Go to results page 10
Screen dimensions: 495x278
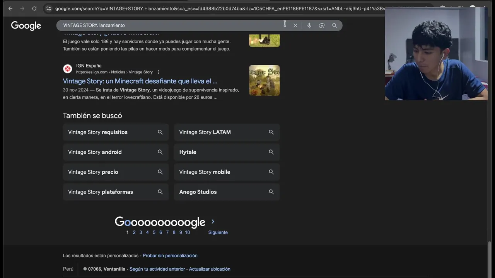(x=187, y=232)
